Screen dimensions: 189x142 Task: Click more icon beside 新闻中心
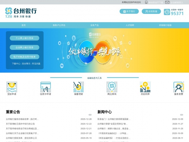[x=181, y=115]
